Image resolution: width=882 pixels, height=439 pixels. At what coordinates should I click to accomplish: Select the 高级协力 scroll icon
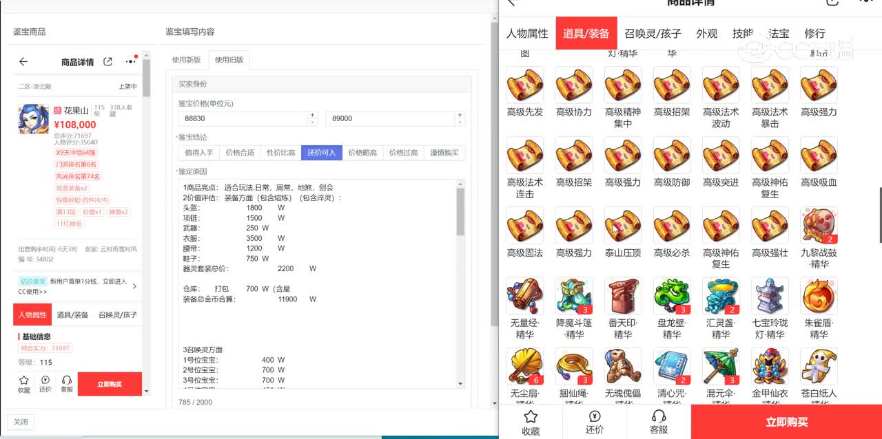coord(574,85)
